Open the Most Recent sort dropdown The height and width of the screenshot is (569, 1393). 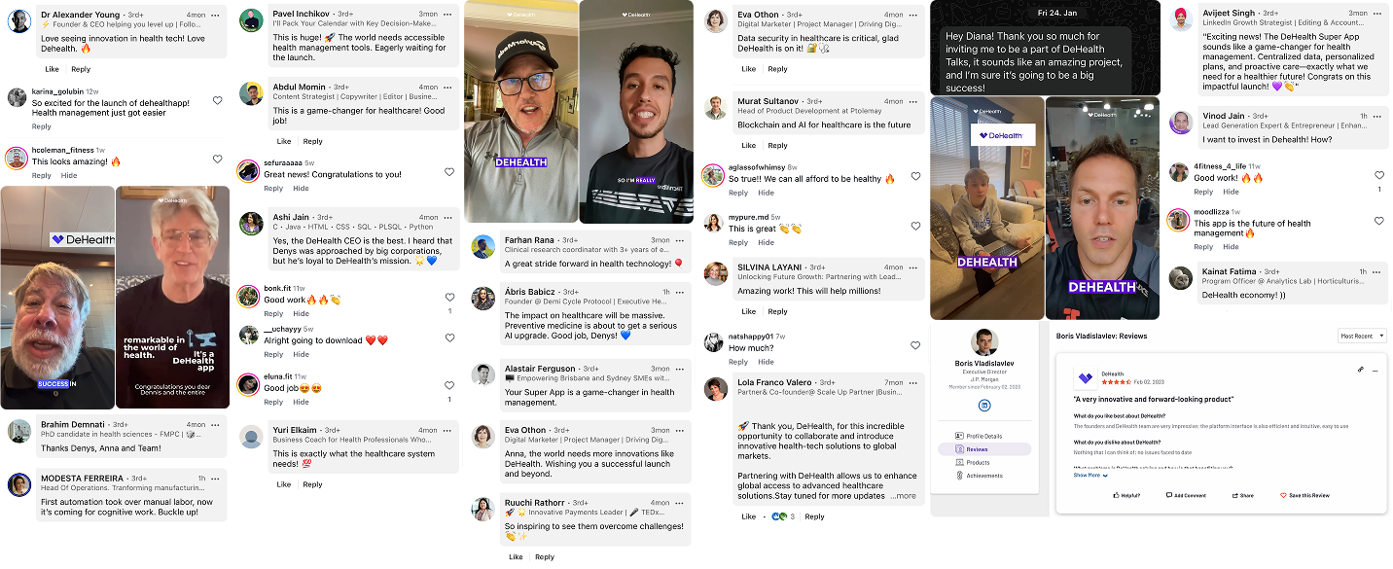1362,336
